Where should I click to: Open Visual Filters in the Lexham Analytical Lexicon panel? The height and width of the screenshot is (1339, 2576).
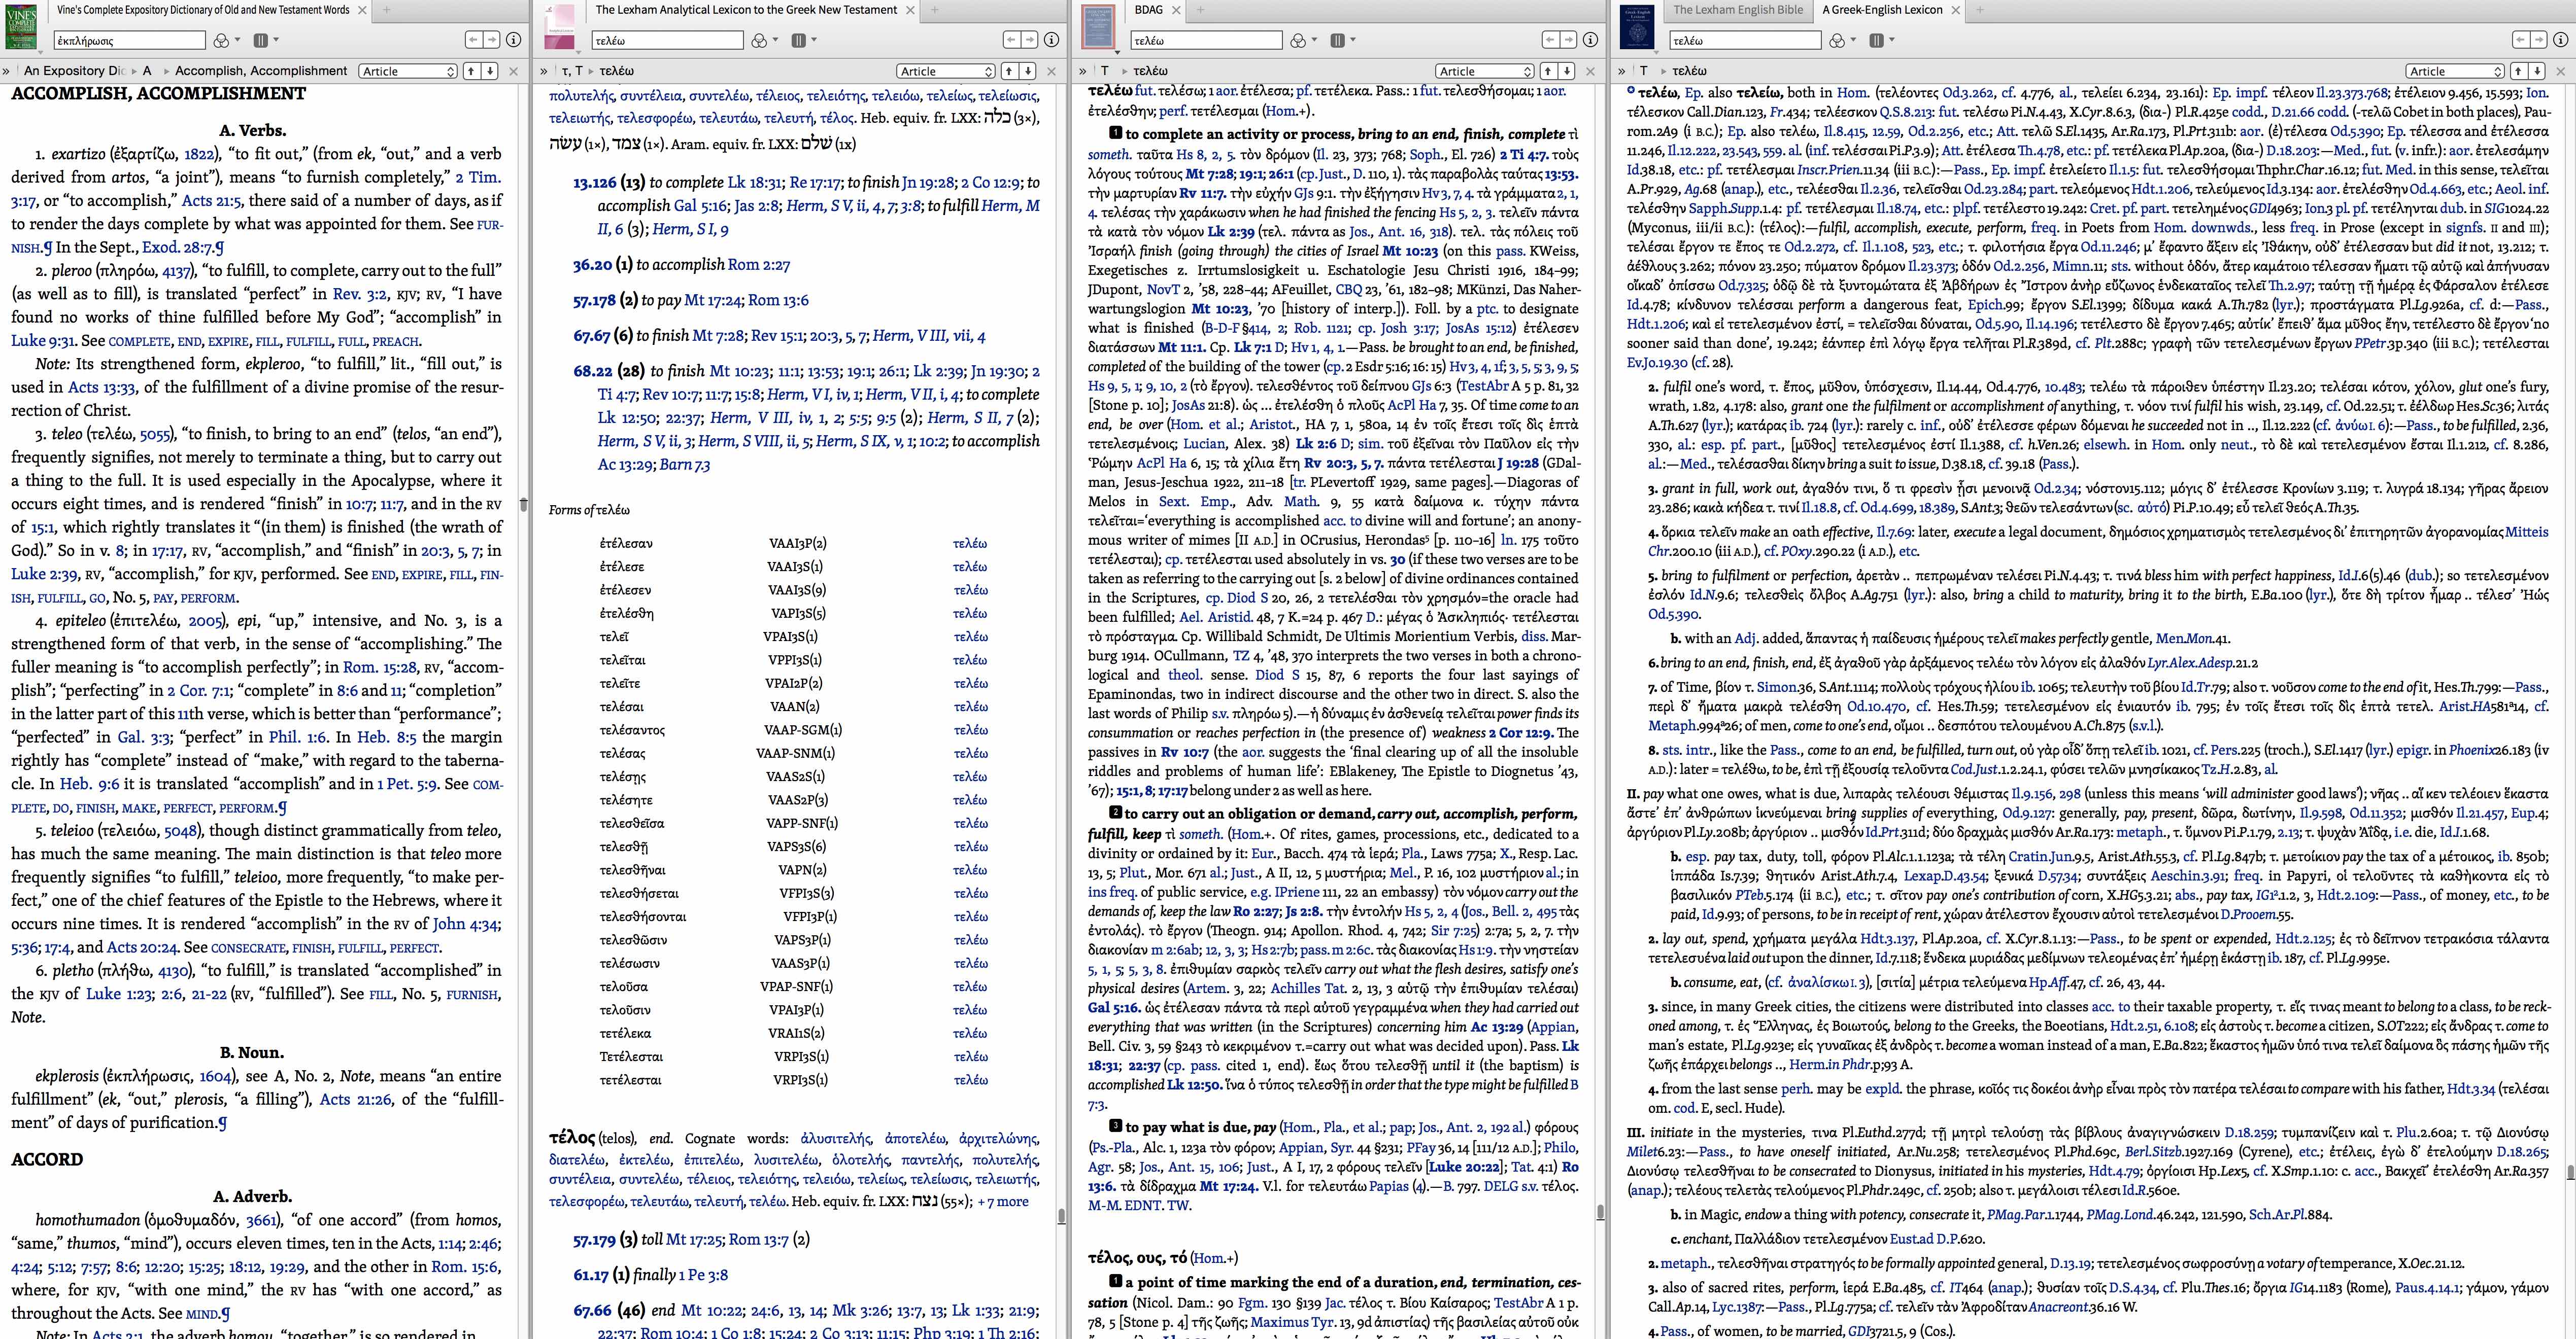pyautogui.click(x=765, y=40)
